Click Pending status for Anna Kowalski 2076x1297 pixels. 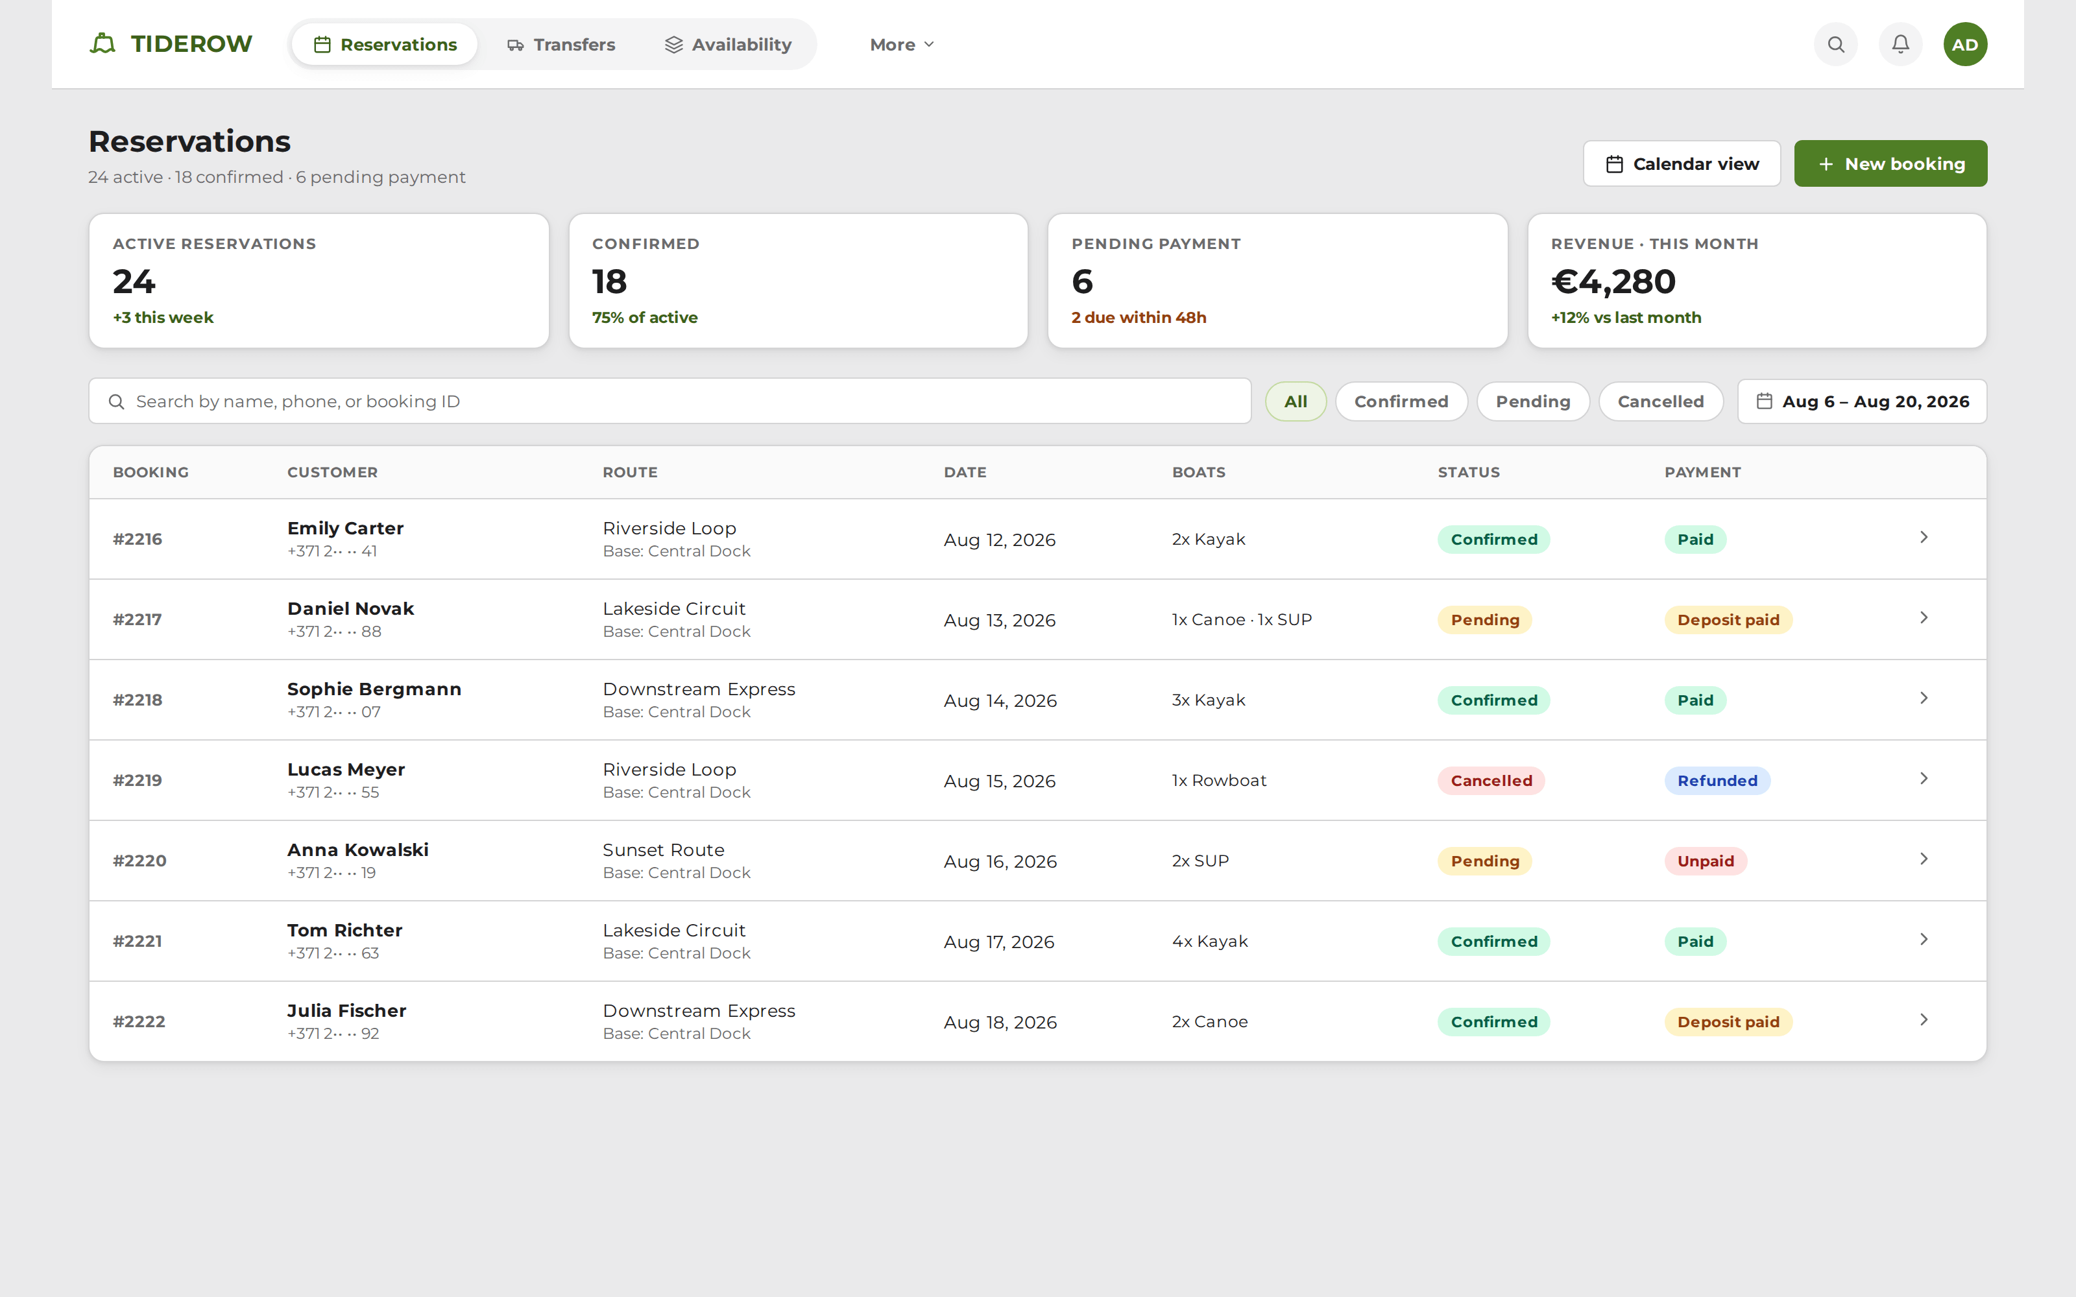[1485, 861]
